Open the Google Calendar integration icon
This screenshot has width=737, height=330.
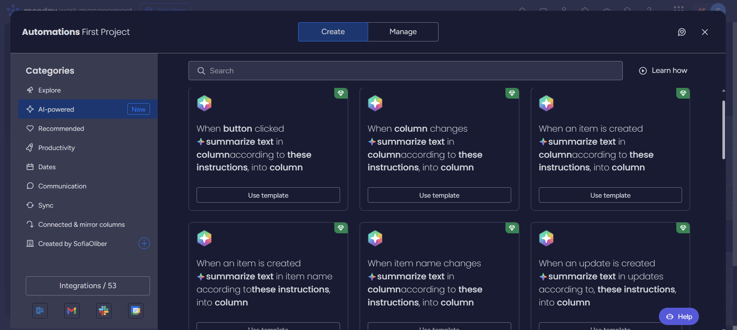(x=135, y=310)
